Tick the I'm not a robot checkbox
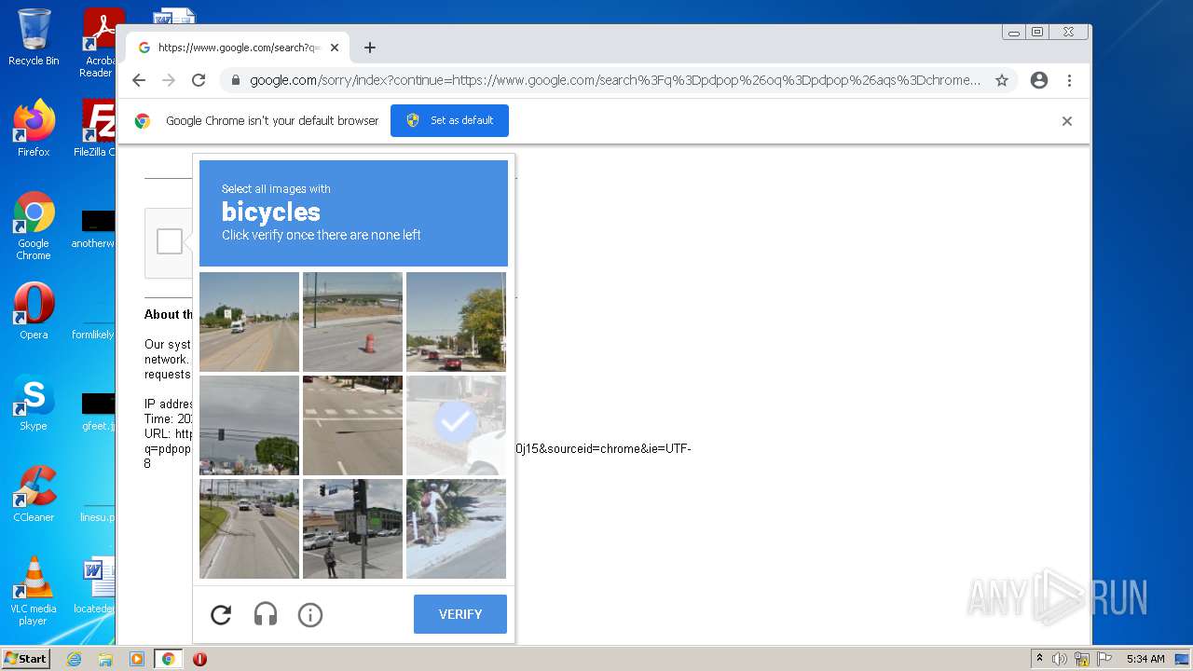 point(170,241)
